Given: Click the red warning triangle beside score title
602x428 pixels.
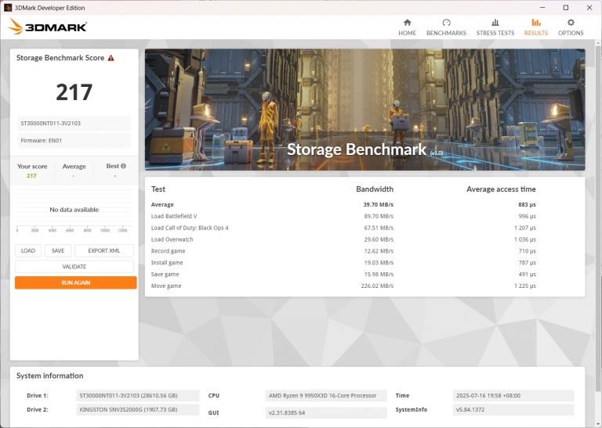Looking at the screenshot, I should 111,58.
